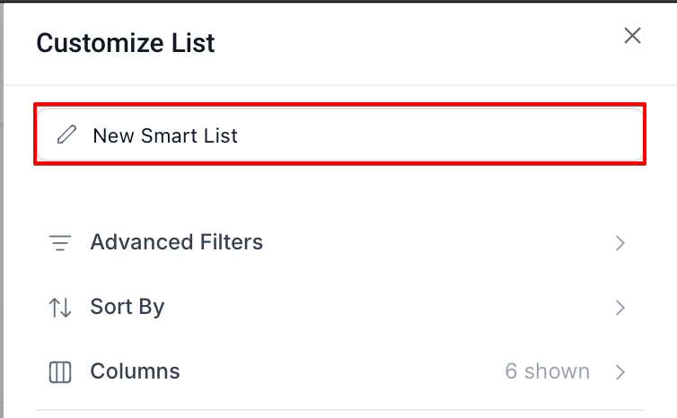Image resolution: width=677 pixels, height=418 pixels.
Task: Expand Columns using its right chevron
Action: point(620,371)
